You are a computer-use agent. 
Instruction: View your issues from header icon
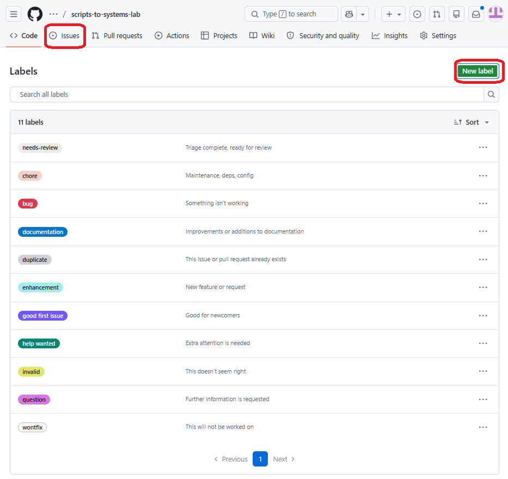click(417, 14)
